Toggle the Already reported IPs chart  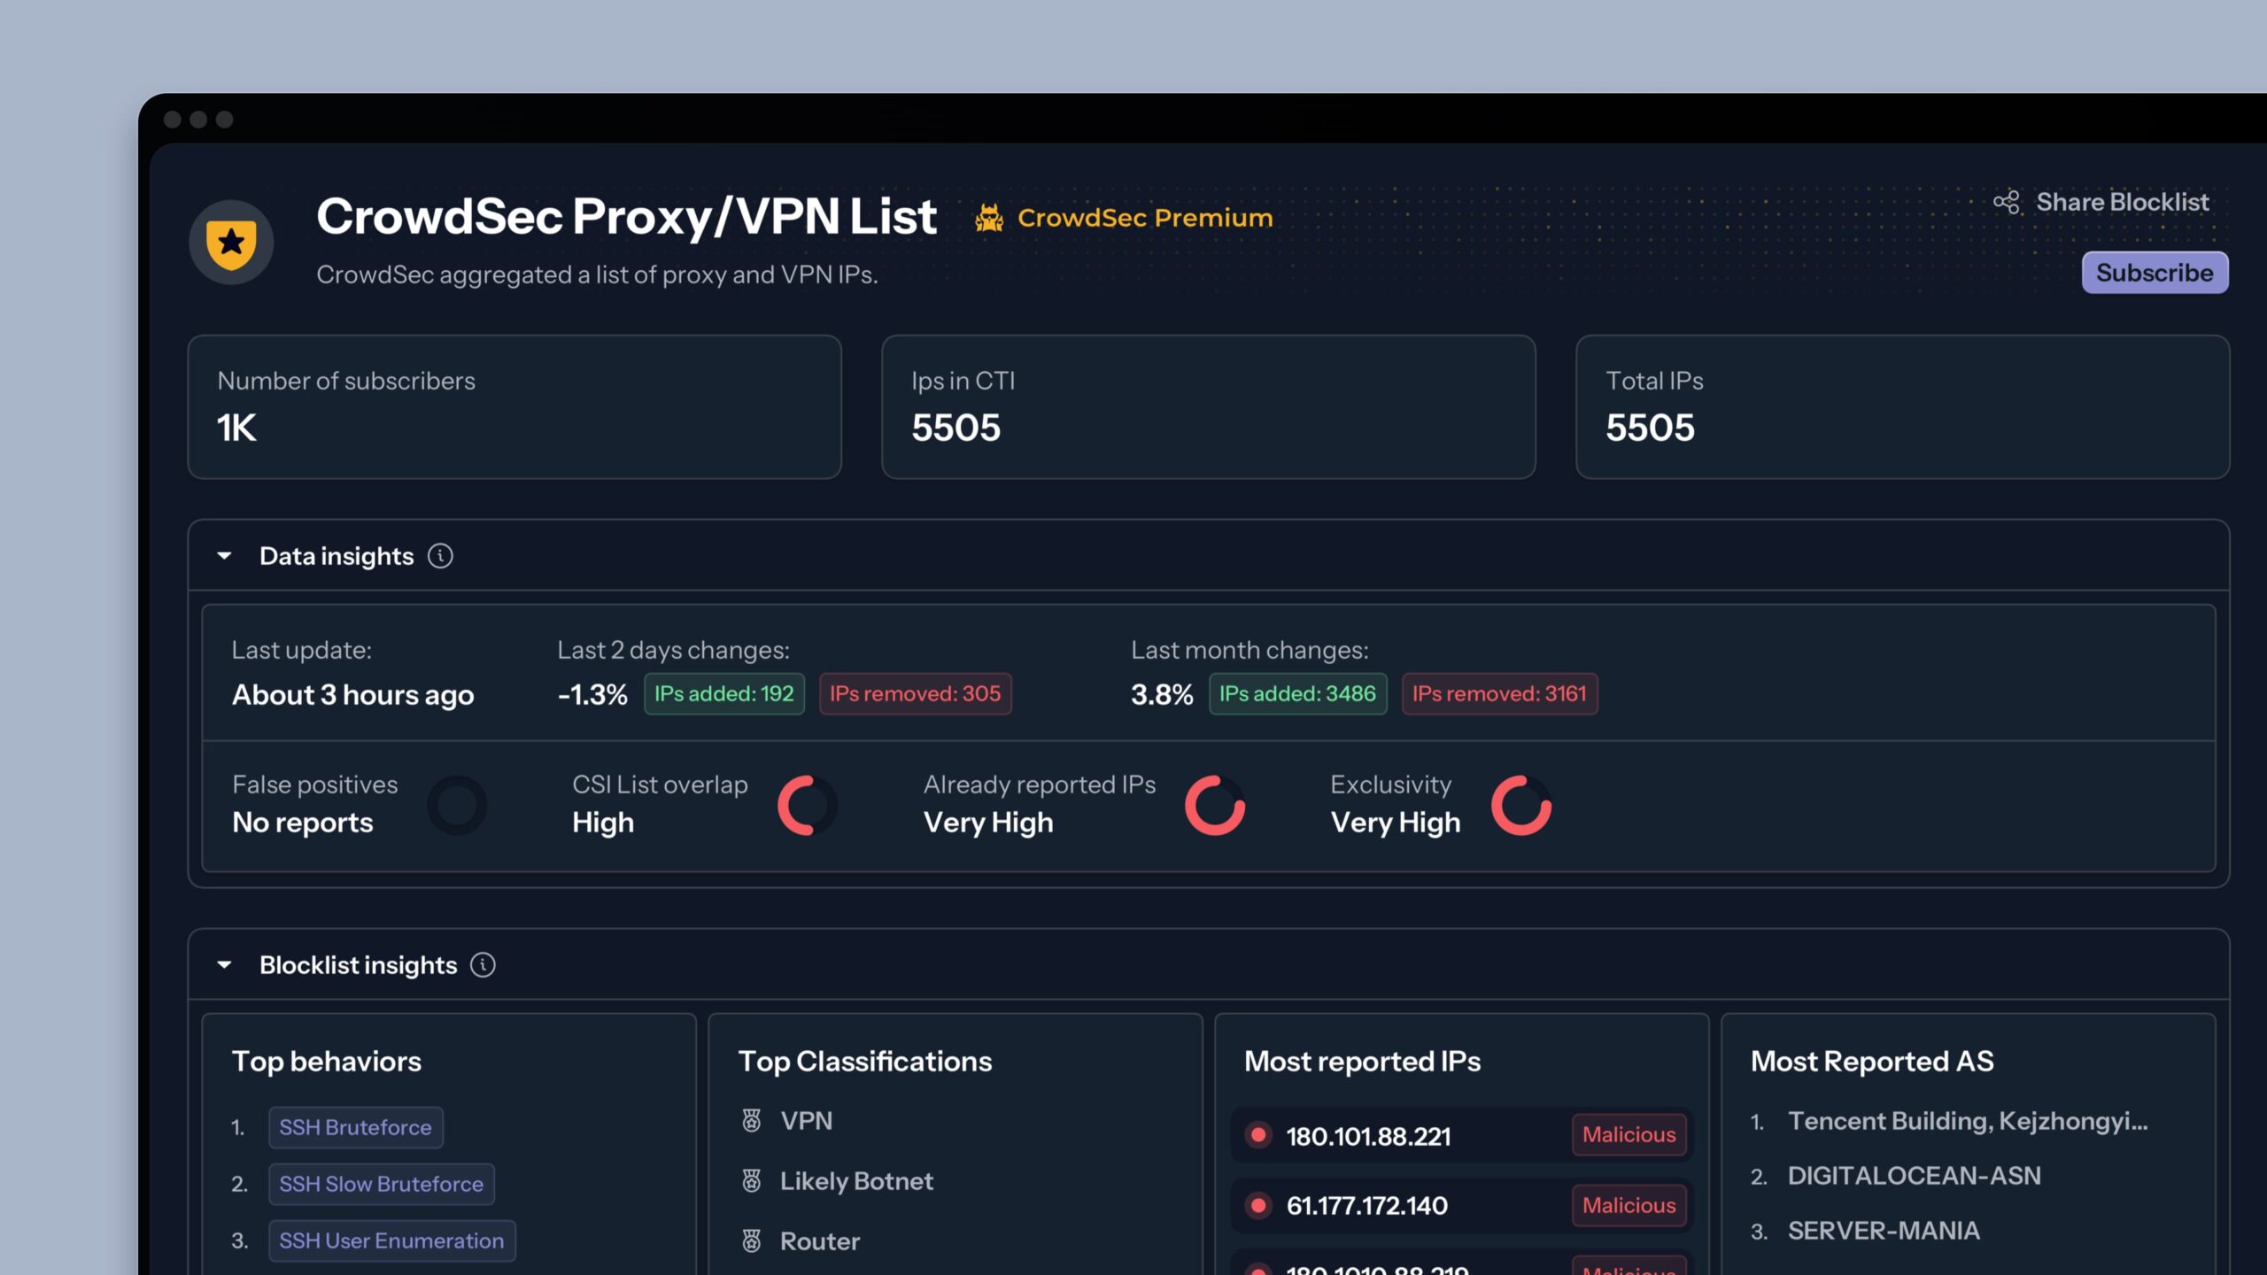tap(1211, 803)
